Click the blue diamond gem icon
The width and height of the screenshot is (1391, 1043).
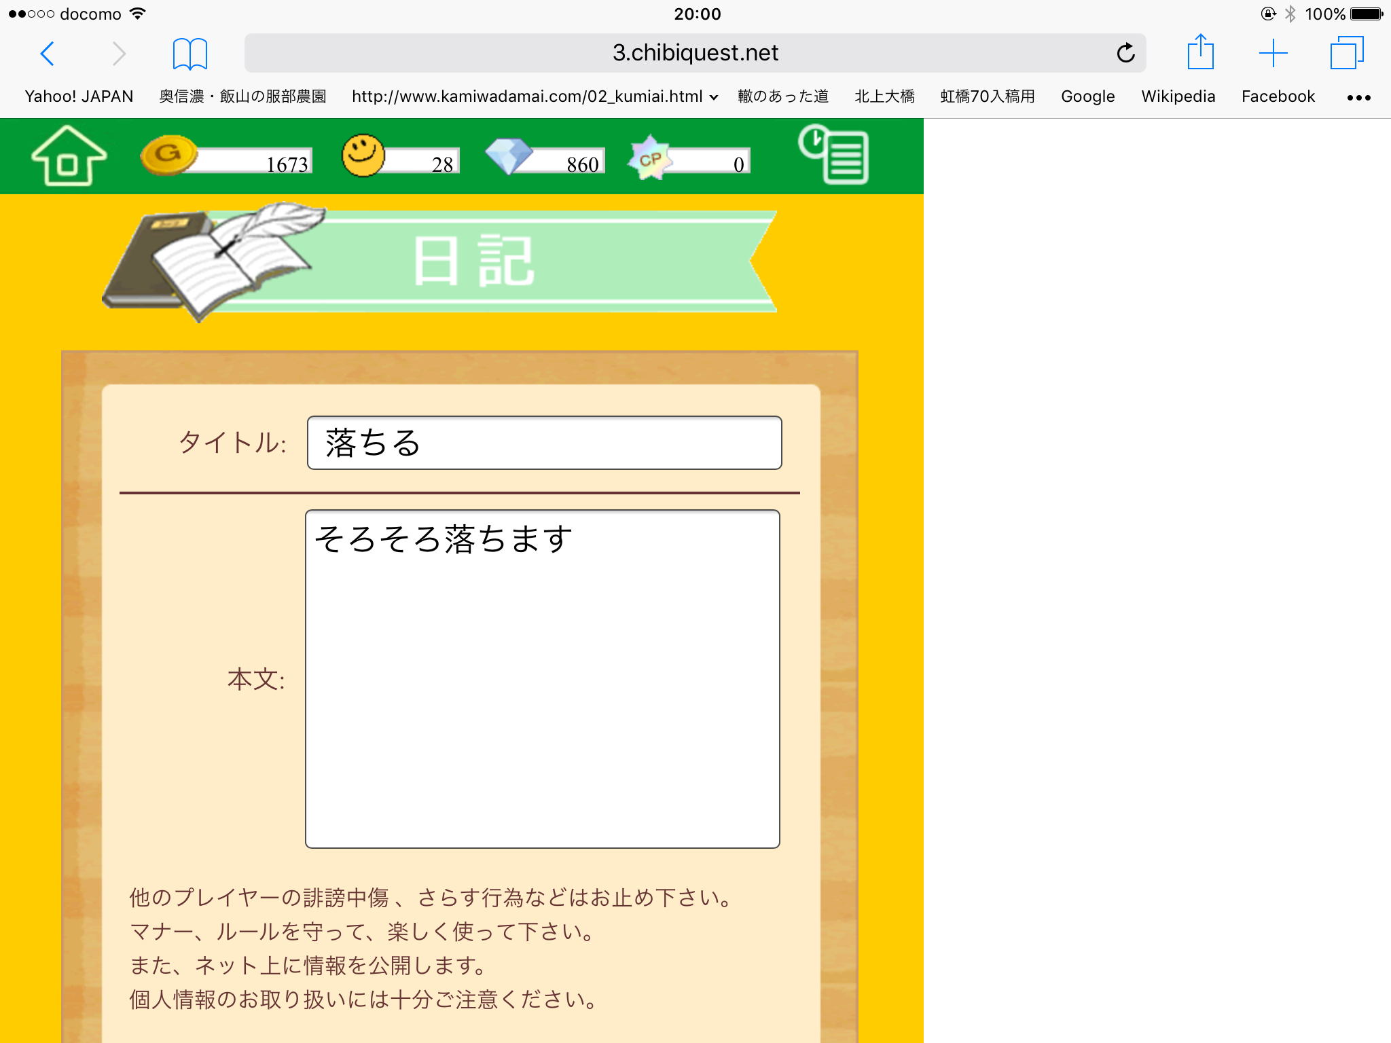(x=509, y=156)
